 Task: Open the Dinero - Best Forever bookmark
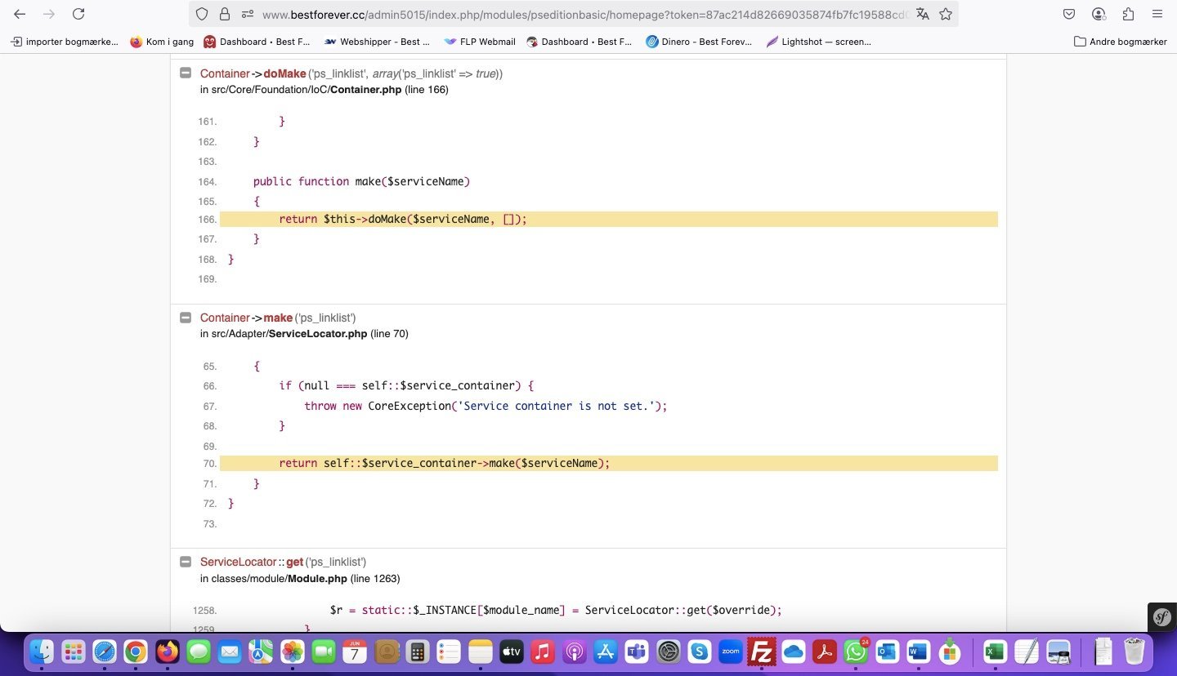[x=698, y=42]
